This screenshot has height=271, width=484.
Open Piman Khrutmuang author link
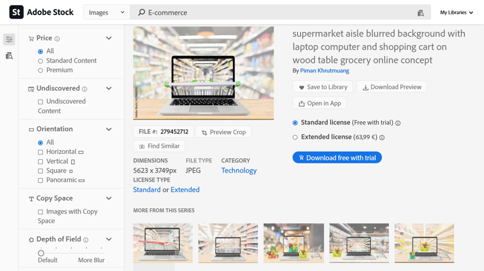(325, 71)
